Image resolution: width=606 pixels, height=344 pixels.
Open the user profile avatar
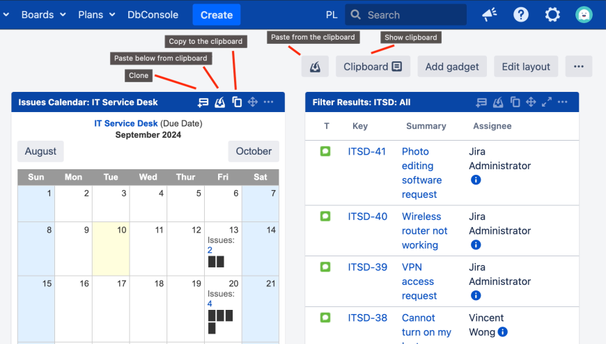(584, 15)
